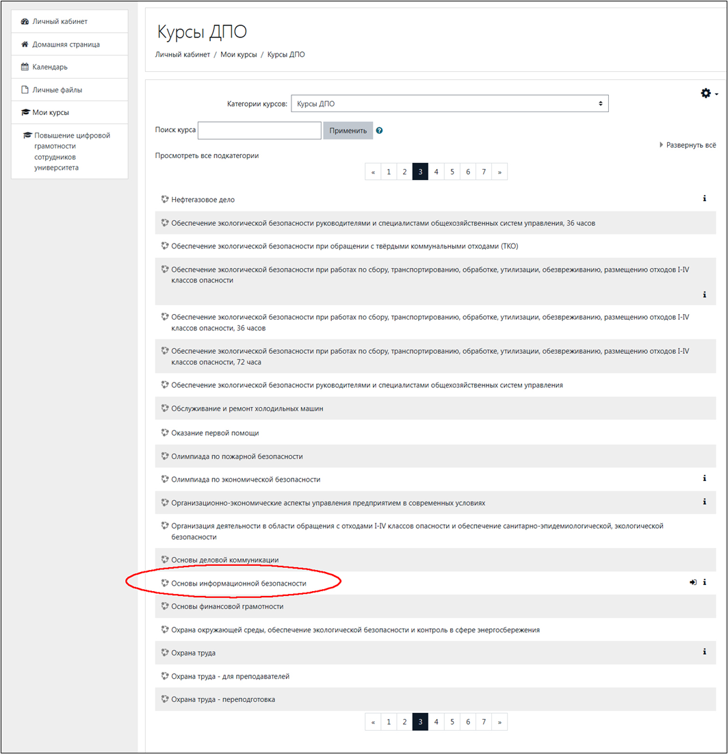Click the home icon for Домашняя страница
728x754 pixels.
tap(25, 44)
